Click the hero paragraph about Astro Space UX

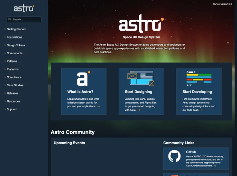139,48
